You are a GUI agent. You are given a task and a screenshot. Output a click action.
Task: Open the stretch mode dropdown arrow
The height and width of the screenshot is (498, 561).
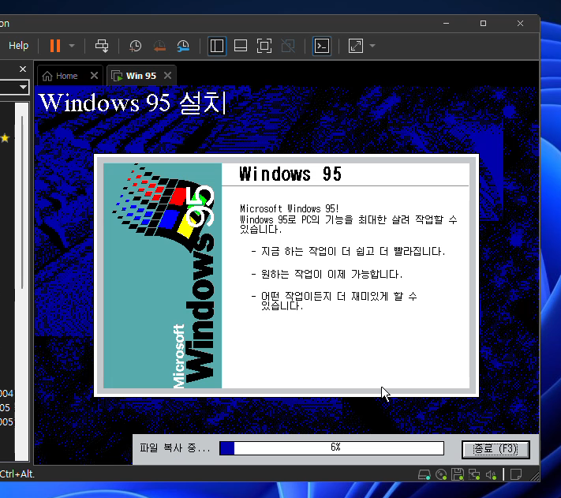(x=372, y=46)
